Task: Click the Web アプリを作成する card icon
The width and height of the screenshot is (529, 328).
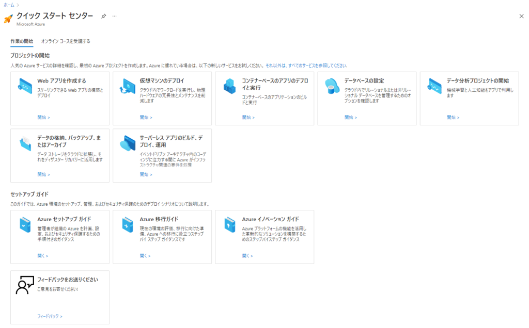Action: coord(25,86)
